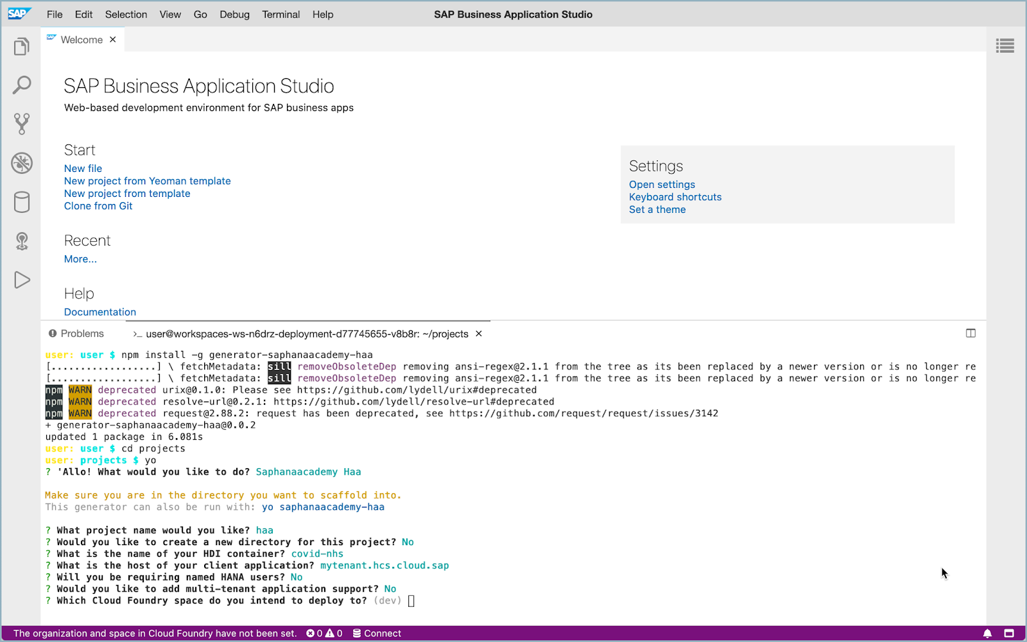Switch to the Welcome tab

(82, 40)
